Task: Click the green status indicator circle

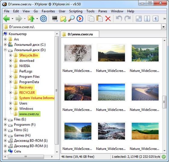Action: click(164, 157)
